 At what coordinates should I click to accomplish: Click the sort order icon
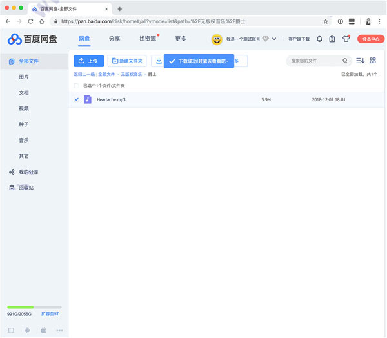coord(360,61)
